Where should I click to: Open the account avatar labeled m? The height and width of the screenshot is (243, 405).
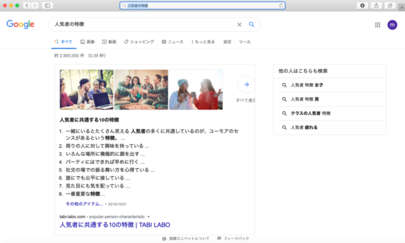[x=392, y=25]
